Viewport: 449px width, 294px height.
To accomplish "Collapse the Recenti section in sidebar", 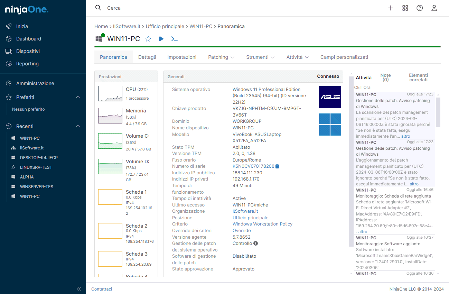I will tap(78, 126).
